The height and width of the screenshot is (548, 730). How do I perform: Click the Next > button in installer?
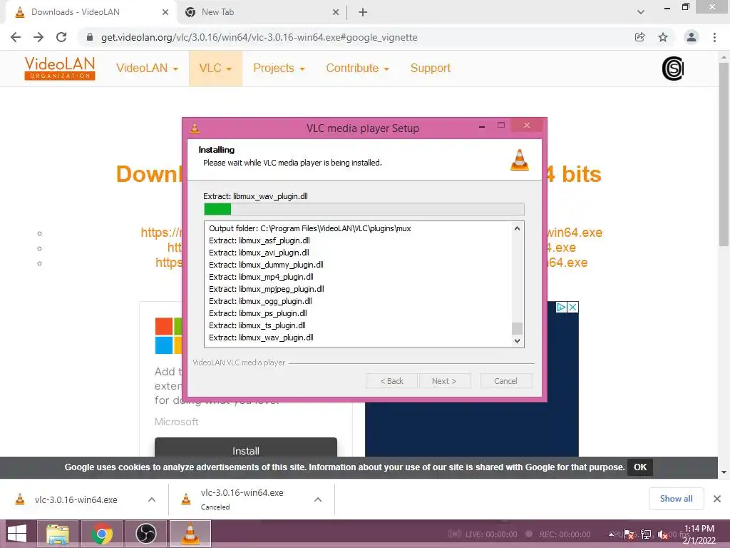coord(445,381)
